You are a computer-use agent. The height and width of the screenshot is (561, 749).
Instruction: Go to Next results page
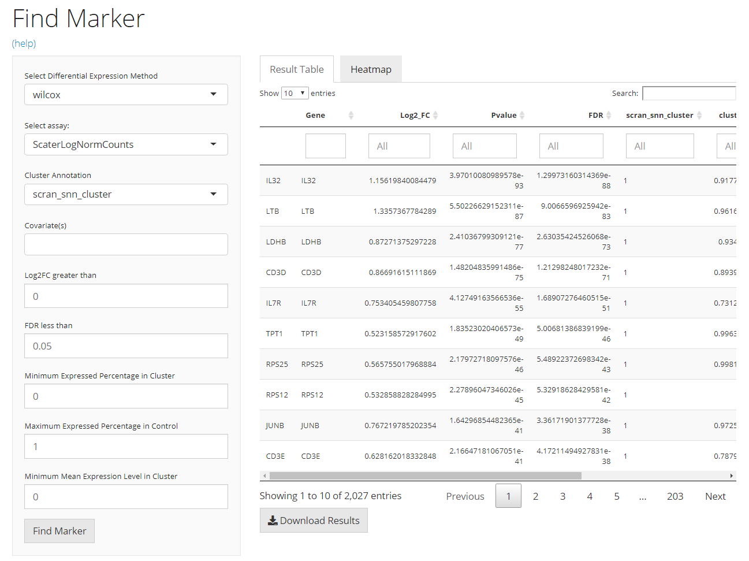(x=715, y=496)
